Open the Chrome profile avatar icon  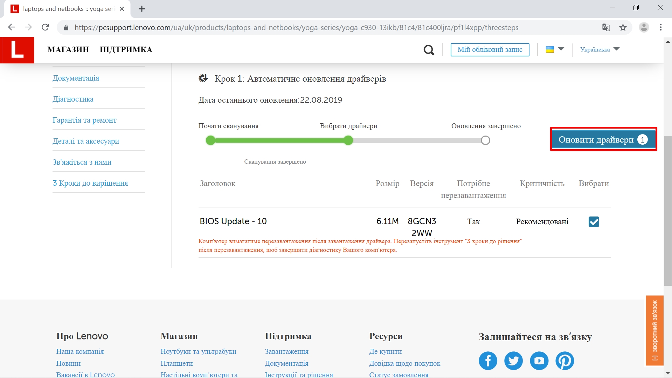coord(644,27)
